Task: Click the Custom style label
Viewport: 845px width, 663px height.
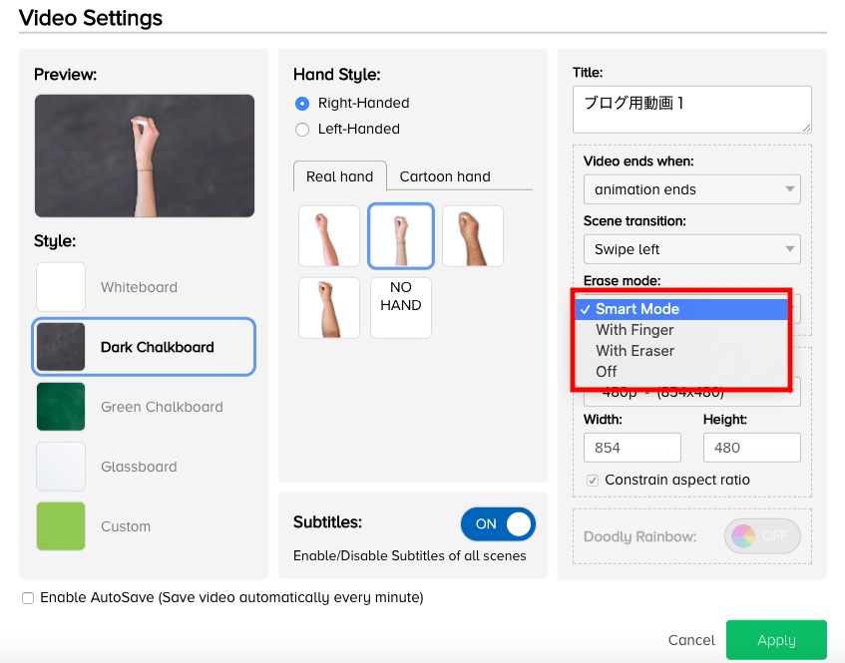Action: pos(126,526)
